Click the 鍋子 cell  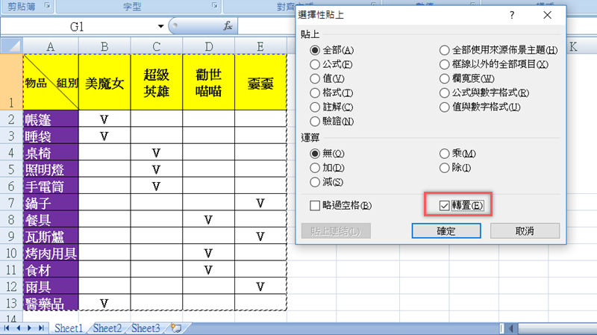click(x=51, y=203)
